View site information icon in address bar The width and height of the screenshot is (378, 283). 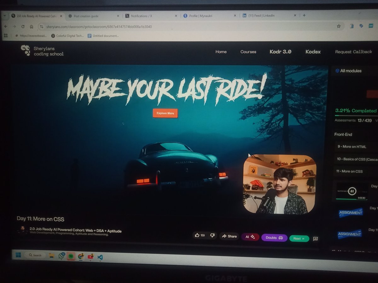click(42, 27)
